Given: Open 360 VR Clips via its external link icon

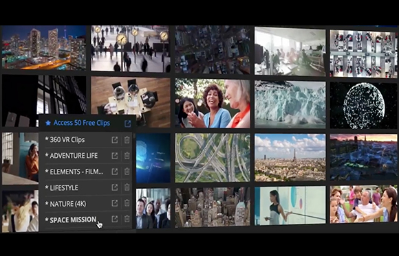Looking at the screenshot, I should tap(115, 140).
